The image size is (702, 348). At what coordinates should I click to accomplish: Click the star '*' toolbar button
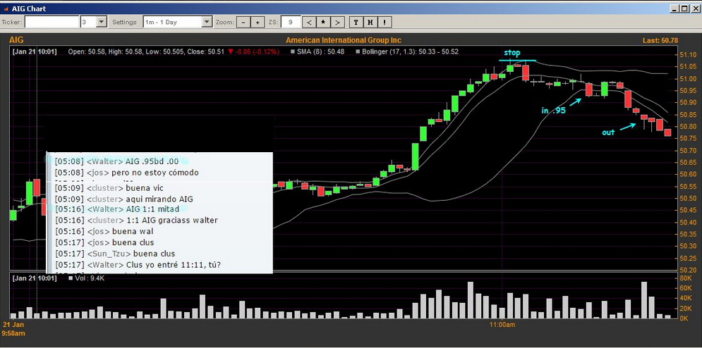click(323, 22)
